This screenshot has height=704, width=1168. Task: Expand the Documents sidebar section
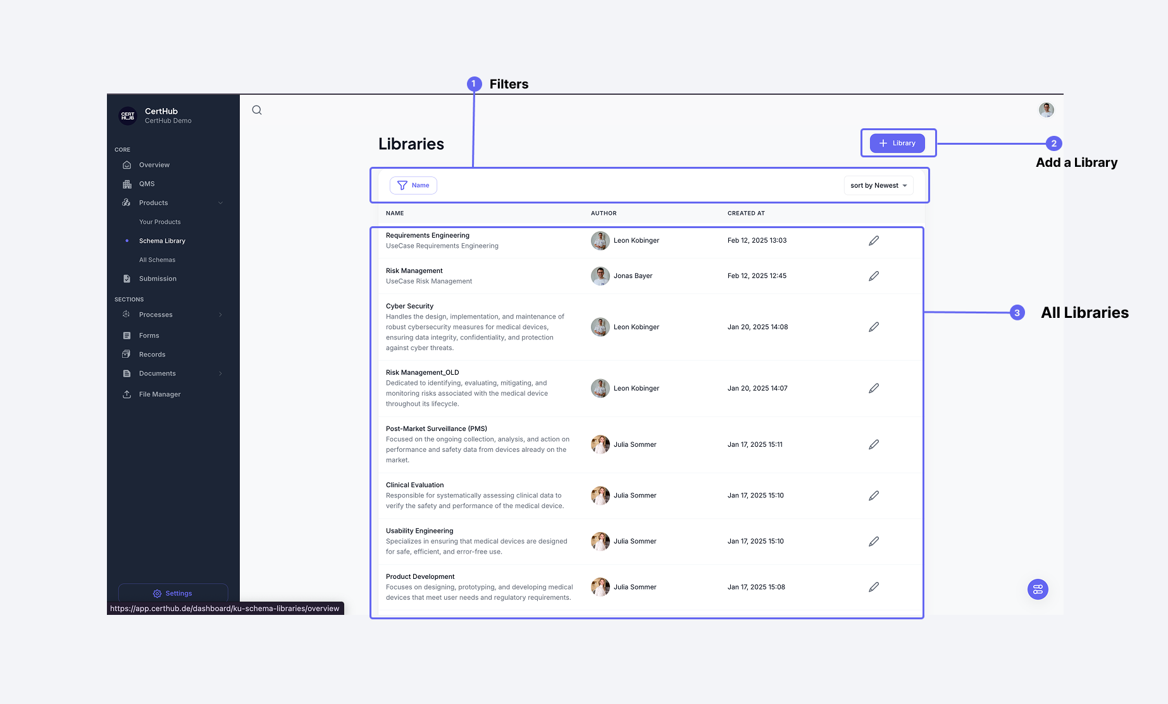pyautogui.click(x=220, y=373)
